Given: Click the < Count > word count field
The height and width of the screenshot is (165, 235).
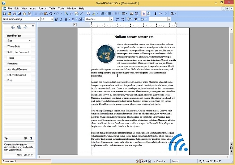Looking at the screenshot, I should [x=159, y=161].
